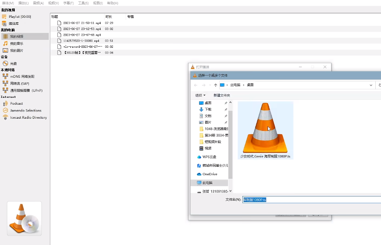Open 我的音乐 music note entry

[5, 44]
